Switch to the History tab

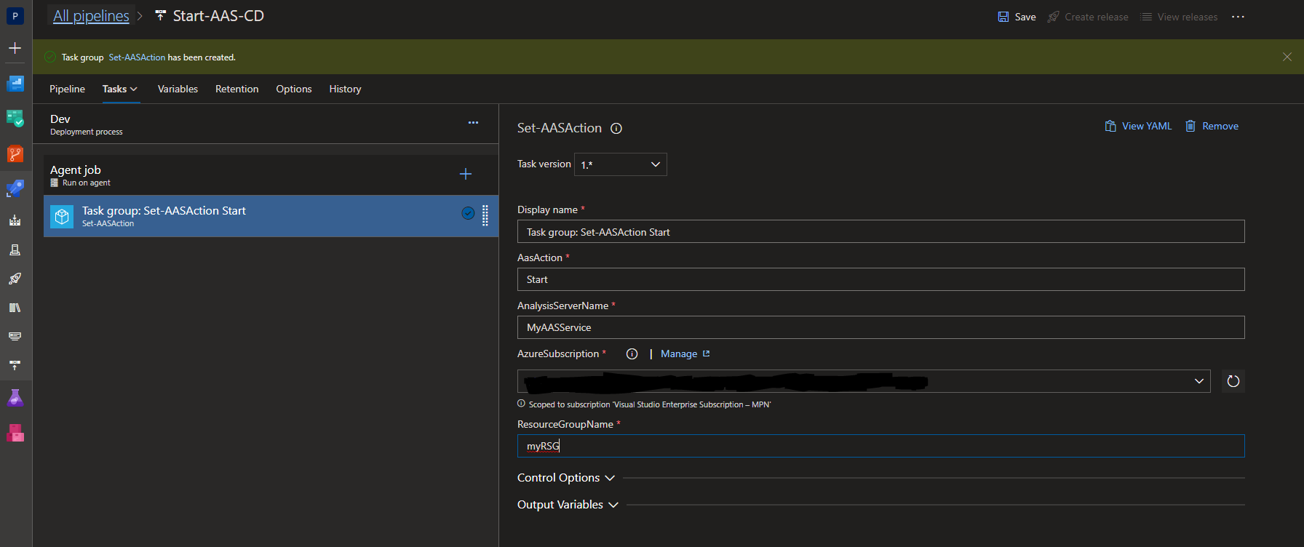pyautogui.click(x=345, y=89)
